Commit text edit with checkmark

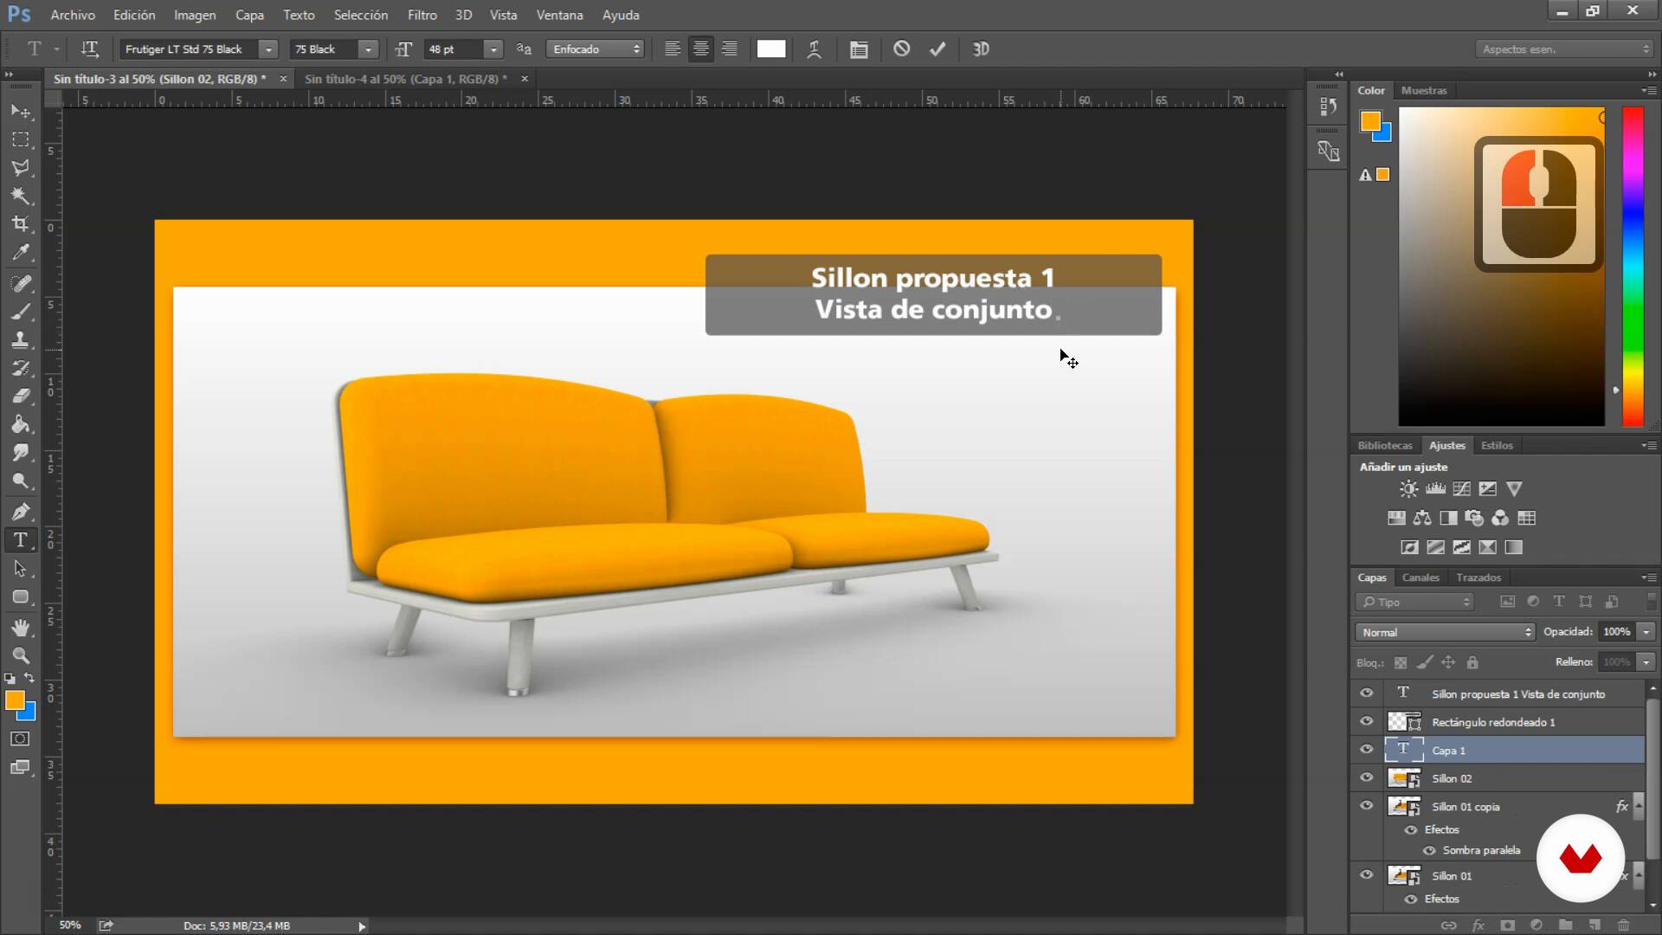937,49
